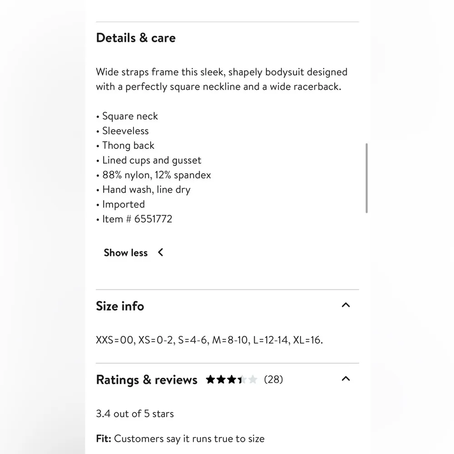Click the bodysuit description paragraph
This screenshot has height=454, width=454.
pyautogui.click(x=222, y=79)
